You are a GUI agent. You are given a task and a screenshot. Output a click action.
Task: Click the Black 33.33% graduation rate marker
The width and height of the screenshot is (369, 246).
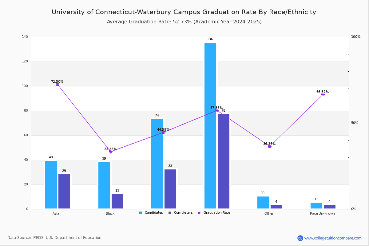point(111,152)
